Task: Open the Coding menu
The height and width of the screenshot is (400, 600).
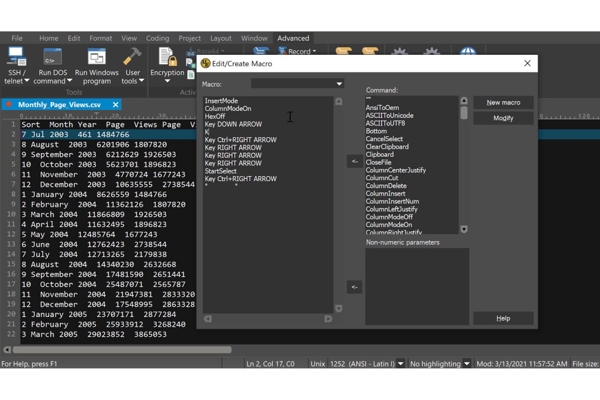Action: click(157, 38)
